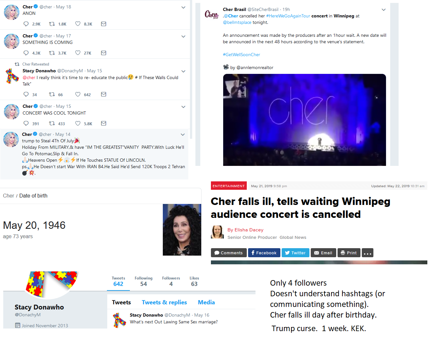Screen dimensions: 438x355
Task: Reply to the CONCERT WAS COOL TONIGHT tweet
Action: (26, 123)
